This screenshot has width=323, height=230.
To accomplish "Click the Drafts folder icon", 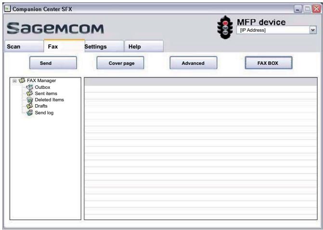I will pos(30,106).
